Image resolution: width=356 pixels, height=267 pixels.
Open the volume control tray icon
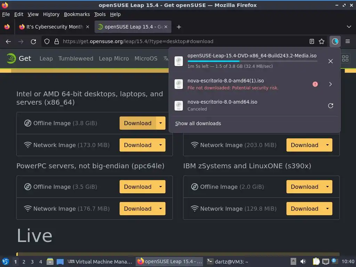[x=303, y=262]
